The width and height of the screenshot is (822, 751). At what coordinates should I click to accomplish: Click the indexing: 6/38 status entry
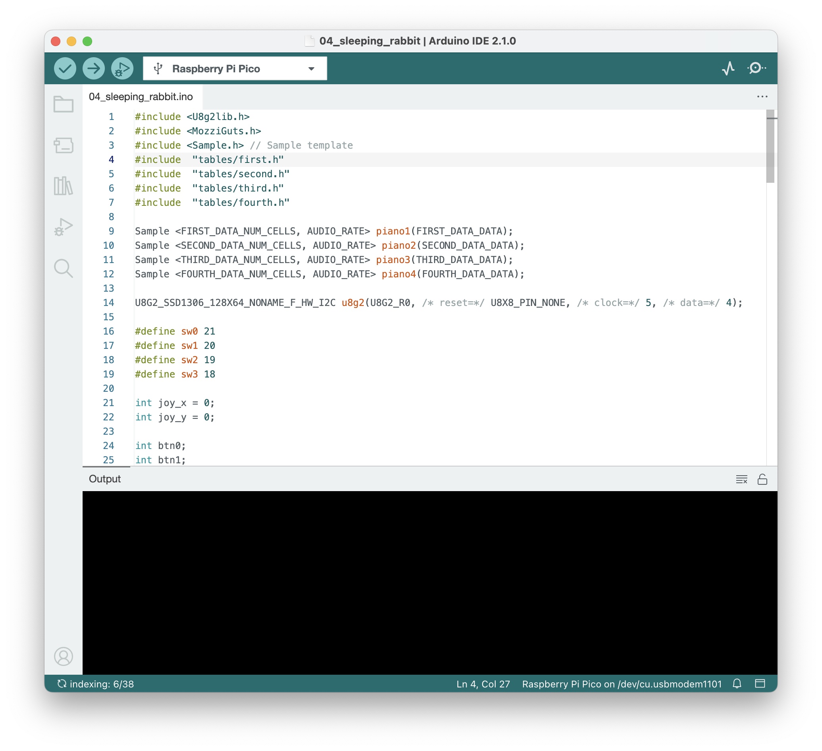point(96,684)
